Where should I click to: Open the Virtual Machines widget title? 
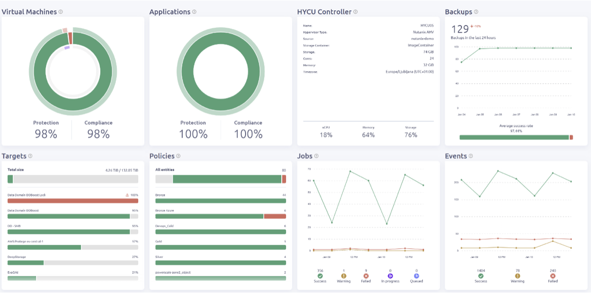(29, 12)
